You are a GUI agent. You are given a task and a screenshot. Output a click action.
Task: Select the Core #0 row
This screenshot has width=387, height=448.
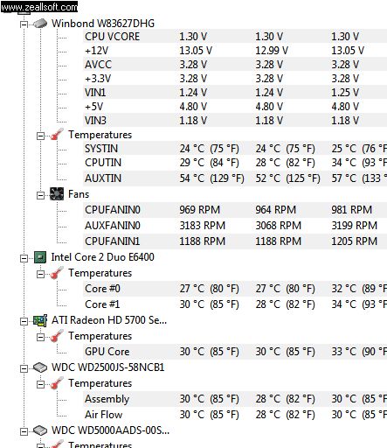(235, 289)
